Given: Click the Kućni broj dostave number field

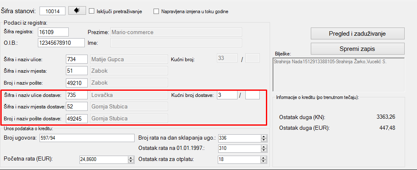Looking at the screenshot, I should click(227, 95).
